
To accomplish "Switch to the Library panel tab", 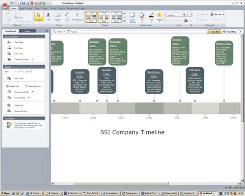I will click(27, 31).
